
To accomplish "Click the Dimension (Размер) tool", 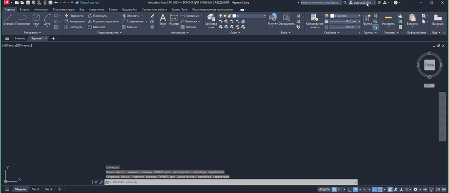I will pos(174,19).
